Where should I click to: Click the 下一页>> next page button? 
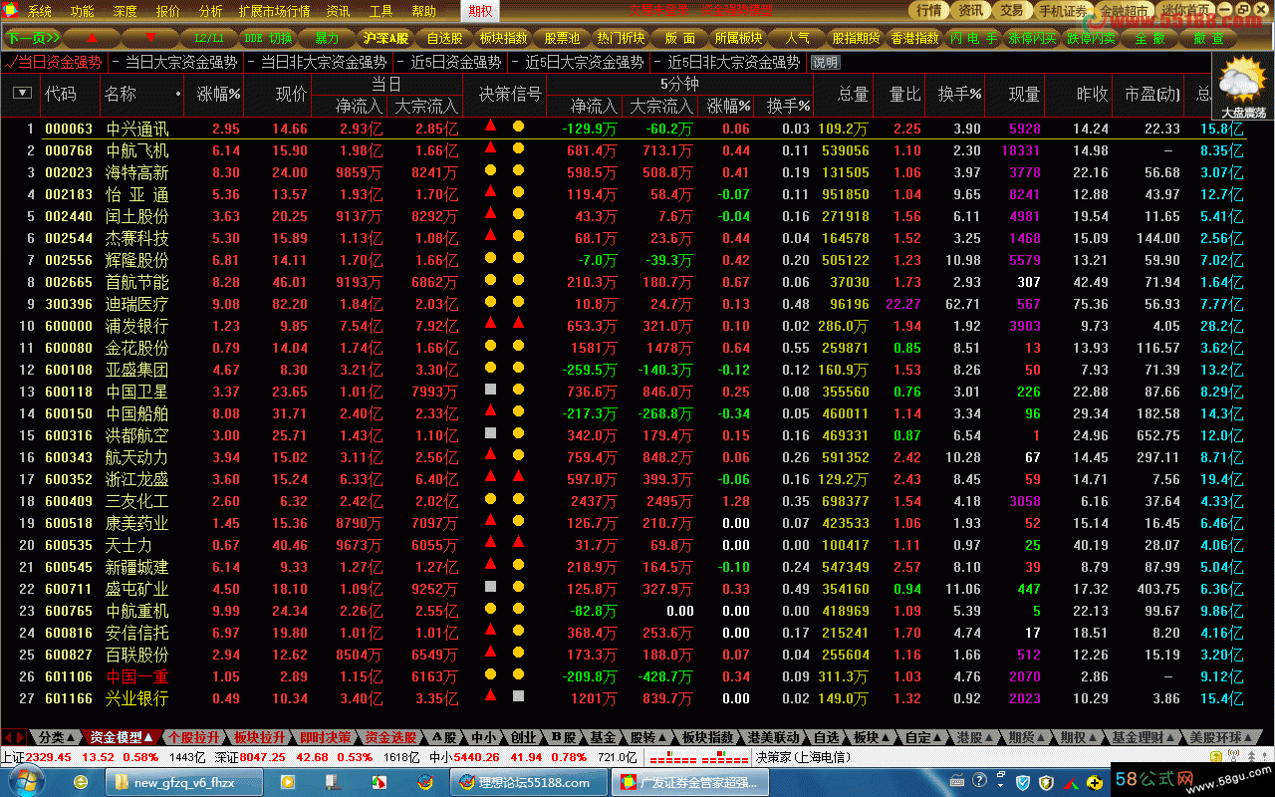(33, 38)
